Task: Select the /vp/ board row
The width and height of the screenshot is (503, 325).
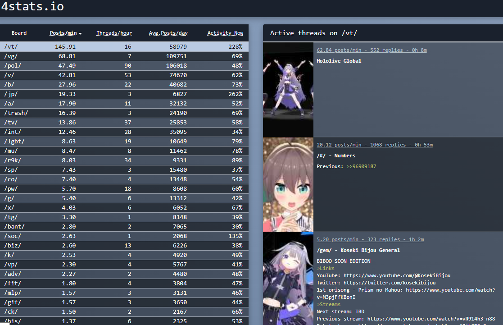Action: (x=124, y=265)
